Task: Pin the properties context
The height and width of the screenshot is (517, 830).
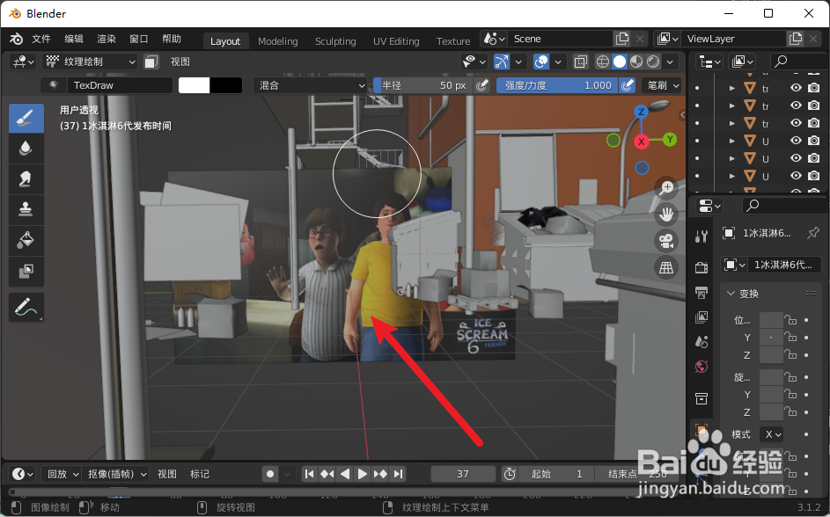Action: 813,233
